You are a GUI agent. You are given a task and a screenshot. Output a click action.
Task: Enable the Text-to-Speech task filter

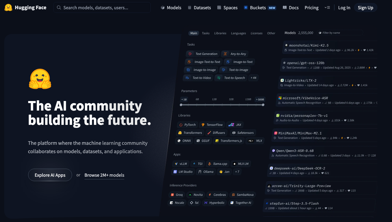point(231,78)
